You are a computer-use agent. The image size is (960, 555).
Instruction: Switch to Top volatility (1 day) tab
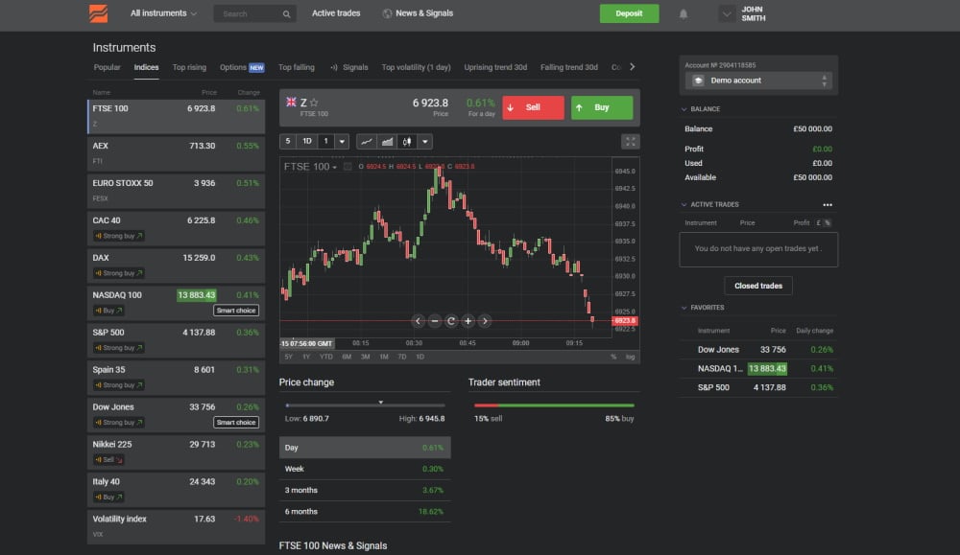416,67
